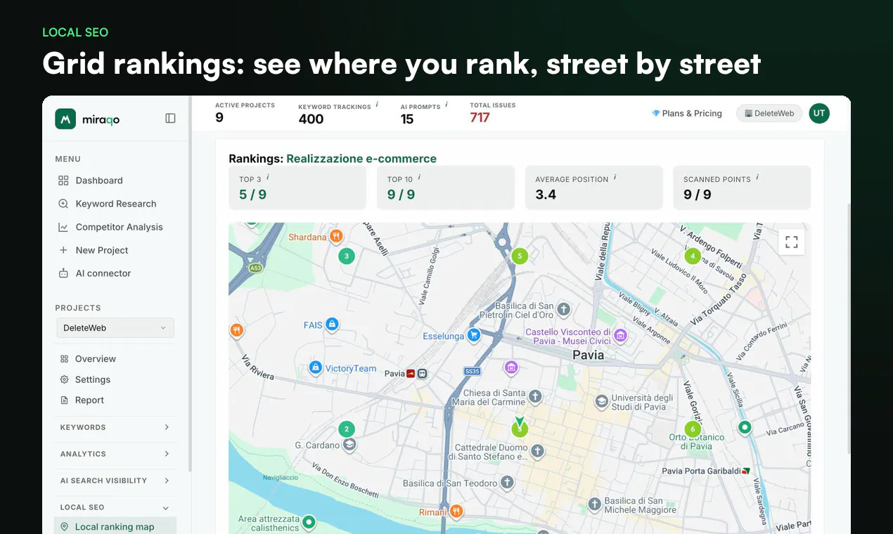Click the Rimani restaurant map pin
Screen dimensions: 893x534
click(x=456, y=512)
